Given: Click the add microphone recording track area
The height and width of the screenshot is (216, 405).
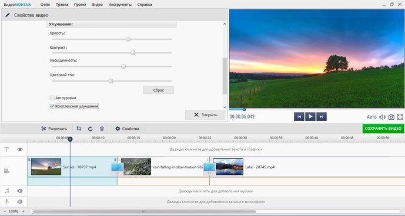Looking at the screenshot, I should (x=216, y=202).
